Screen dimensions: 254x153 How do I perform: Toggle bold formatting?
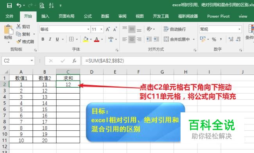point(43,39)
